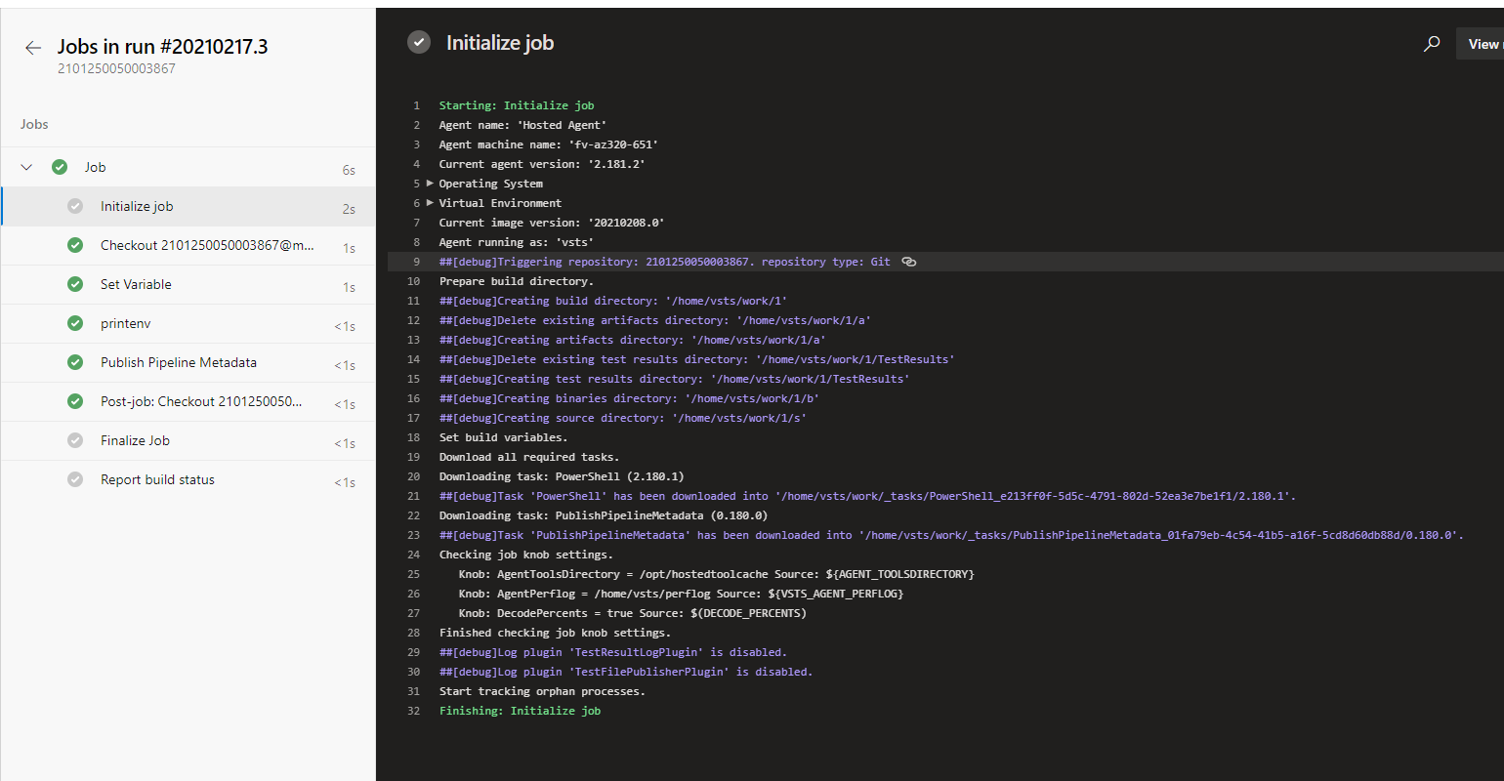Click the 'Agent machine name' log line
This screenshot has width=1504, height=781.
click(x=549, y=144)
